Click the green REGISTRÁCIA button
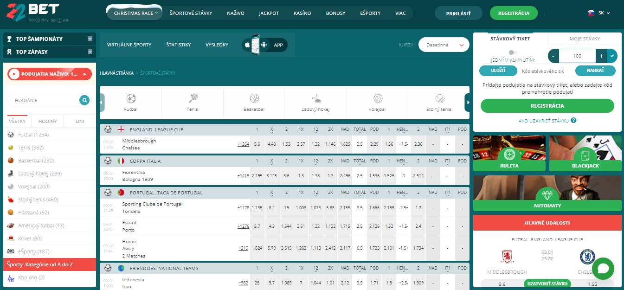 [x=514, y=13]
